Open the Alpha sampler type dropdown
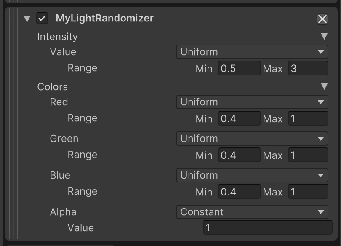Image resolution: width=341 pixels, height=246 pixels. click(252, 212)
